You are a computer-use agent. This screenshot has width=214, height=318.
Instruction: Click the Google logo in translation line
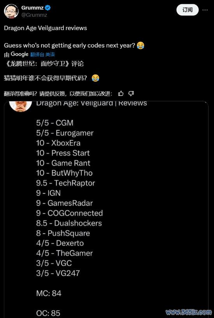[x=19, y=54]
